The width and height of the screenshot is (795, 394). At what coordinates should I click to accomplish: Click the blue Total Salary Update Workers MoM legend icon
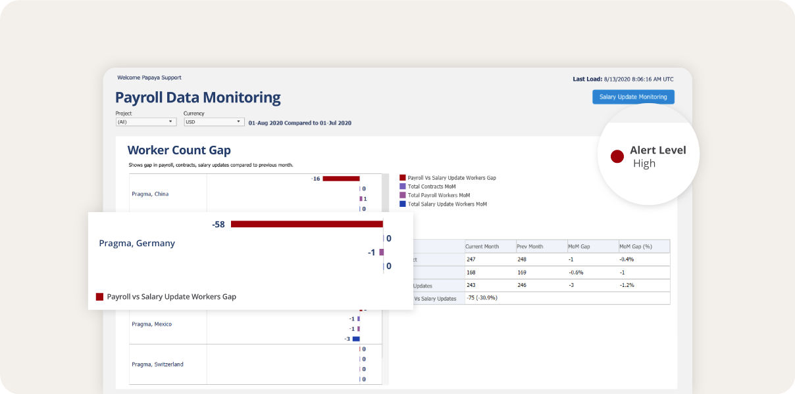pos(402,204)
